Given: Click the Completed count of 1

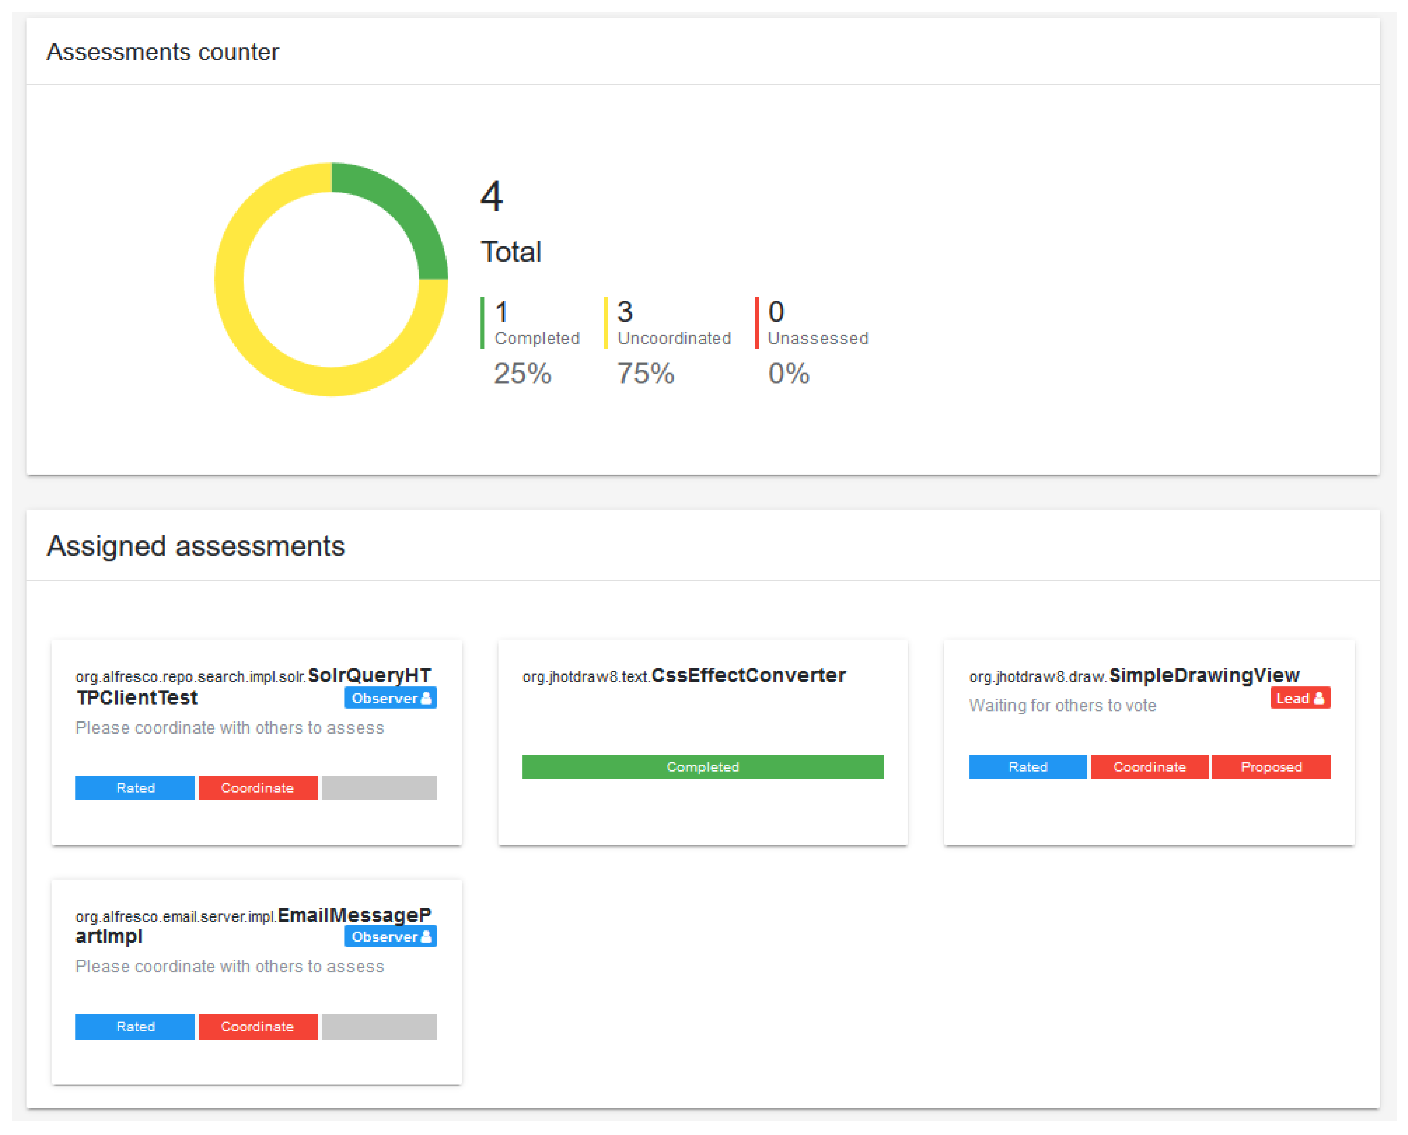Looking at the screenshot, I should pyautogui.click(x=501, y=312).
